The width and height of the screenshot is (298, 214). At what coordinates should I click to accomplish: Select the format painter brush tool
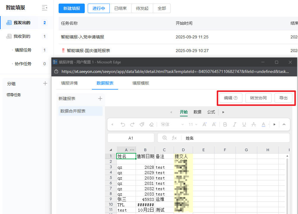click(142, 124)
